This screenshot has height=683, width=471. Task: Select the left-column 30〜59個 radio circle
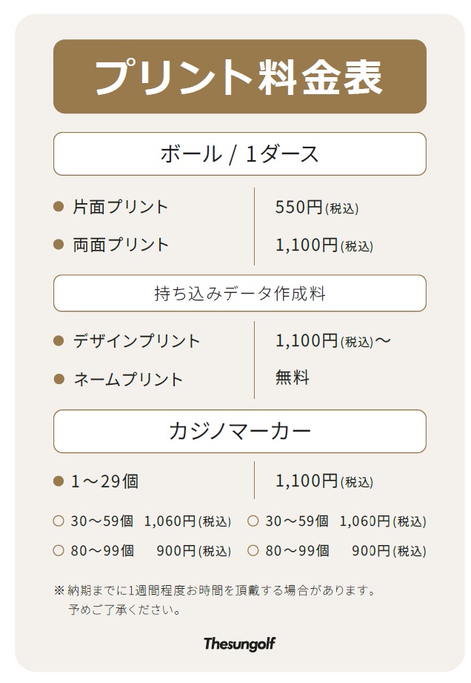tap(59, 521)
